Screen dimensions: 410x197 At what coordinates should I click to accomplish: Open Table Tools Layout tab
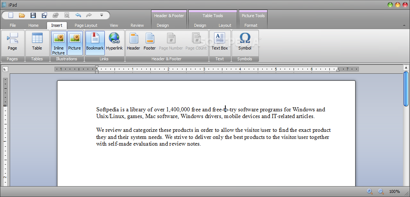coord(225,25)
